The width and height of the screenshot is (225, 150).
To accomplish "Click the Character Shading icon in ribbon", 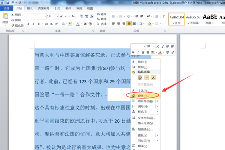I will [x=85, y=24].
